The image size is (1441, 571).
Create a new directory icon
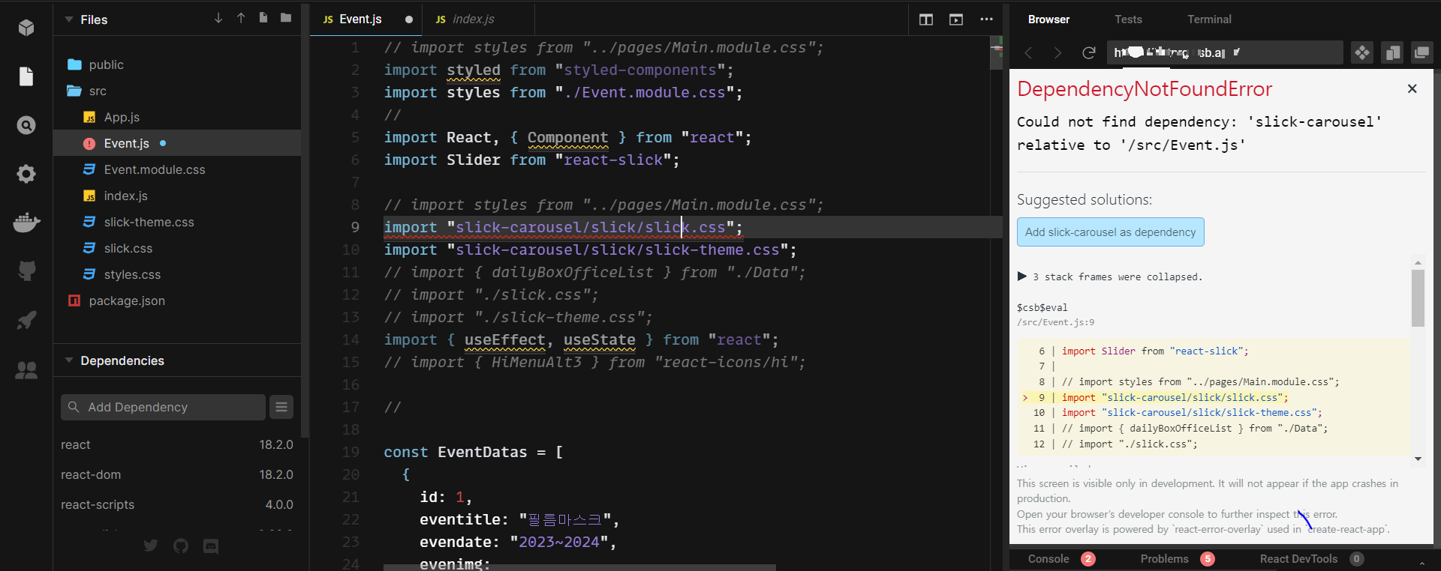286,18
